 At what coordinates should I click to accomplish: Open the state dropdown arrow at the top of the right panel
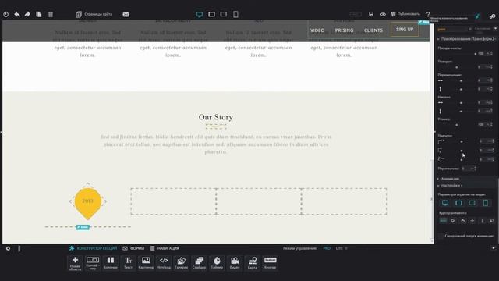(x=495, y=29)
